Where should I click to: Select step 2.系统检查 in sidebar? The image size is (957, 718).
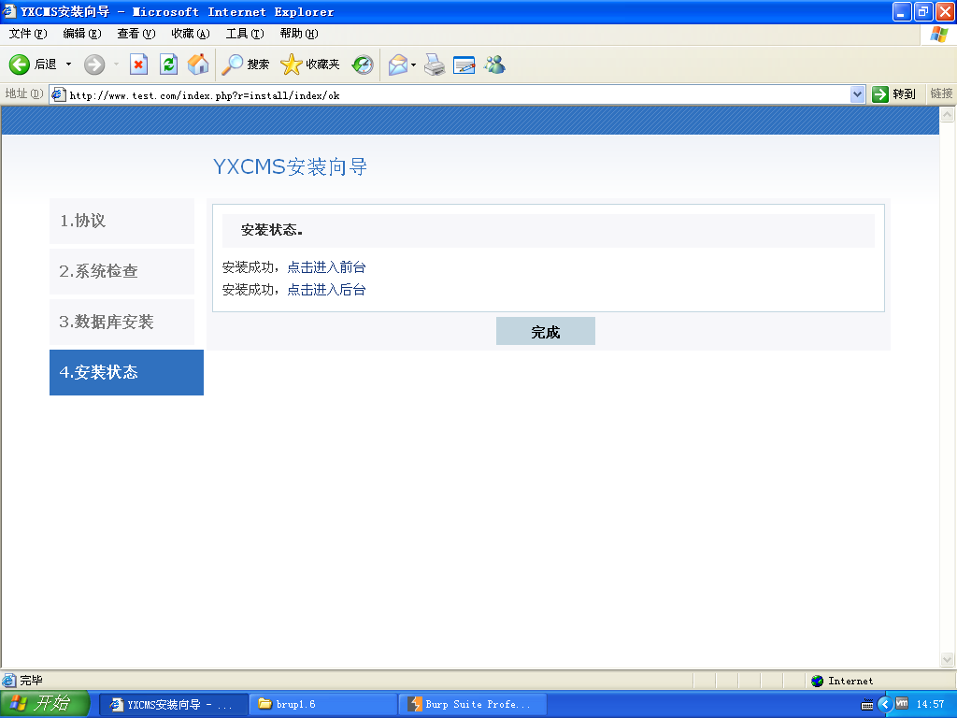coord(122,271)
